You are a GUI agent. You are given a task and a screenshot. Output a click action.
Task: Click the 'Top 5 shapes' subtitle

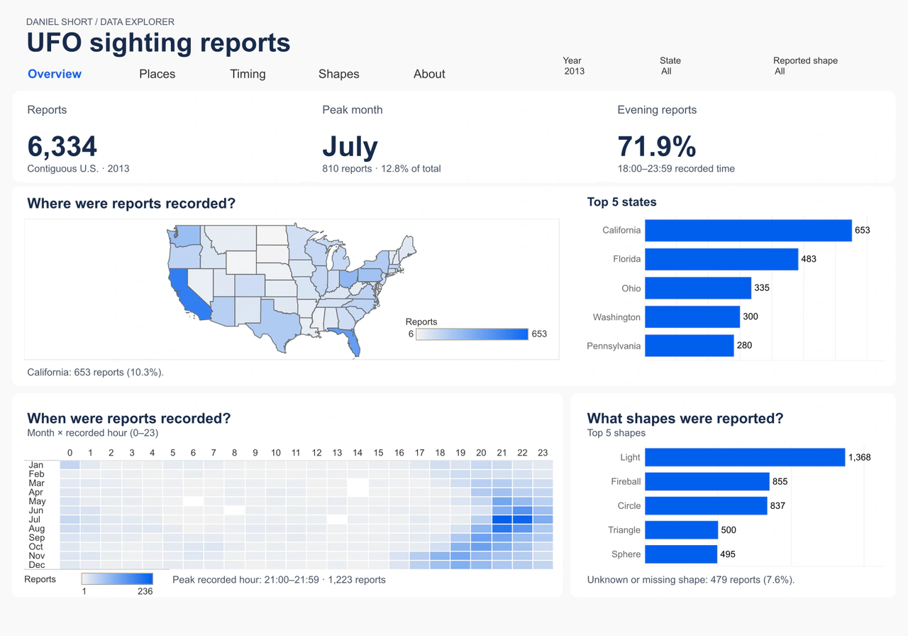[x=616, y=433]
